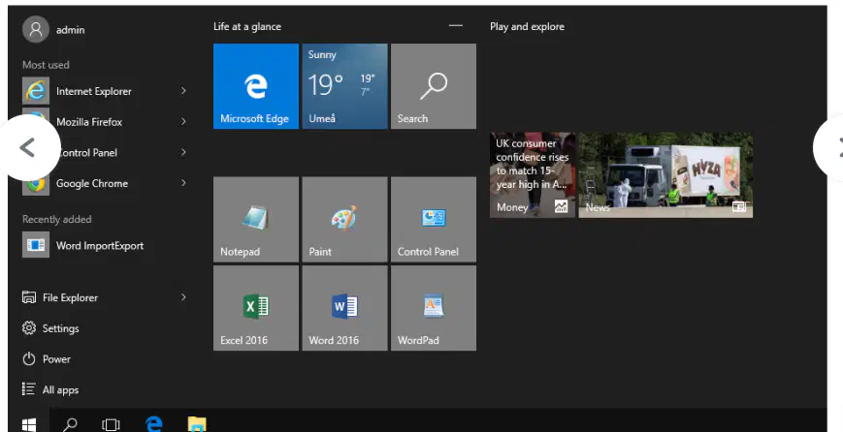Viewport: 843px width, 432px height.
Task: Open the Sunny Umeå weather tile
Action: point(344,86)
